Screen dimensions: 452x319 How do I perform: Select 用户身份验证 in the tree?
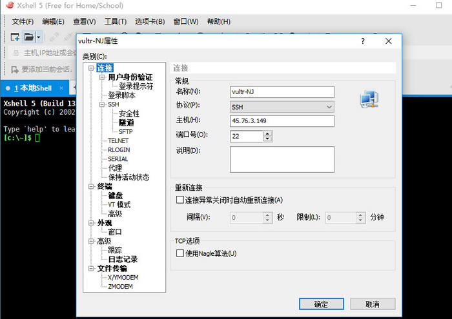point(130,77)
